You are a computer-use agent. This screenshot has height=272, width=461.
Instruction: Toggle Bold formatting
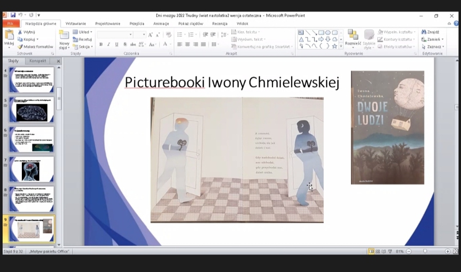click(x=101, y=44)
